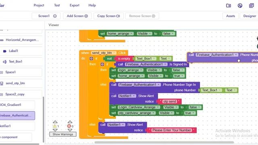The image size is (258, 145).
Task: Click the Show Warnings button
Action: point(63,134)
